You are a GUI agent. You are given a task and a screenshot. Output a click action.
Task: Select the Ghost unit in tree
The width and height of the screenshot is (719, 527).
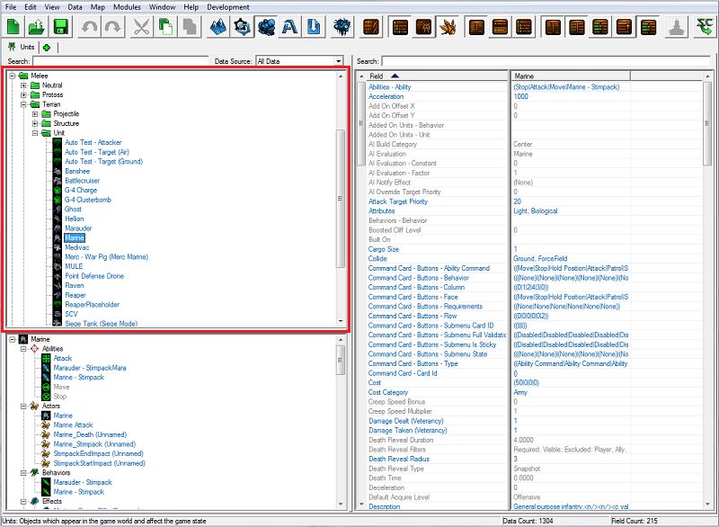(x=73, y=210)
